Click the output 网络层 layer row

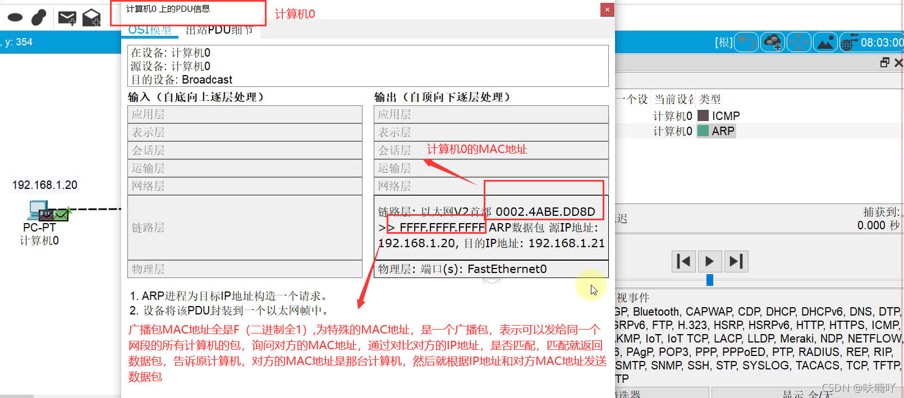coord(491,186)
